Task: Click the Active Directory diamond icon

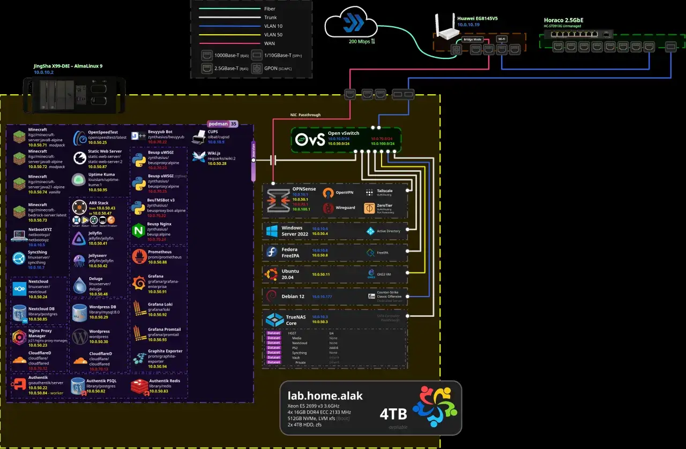Action: point(370,231)
